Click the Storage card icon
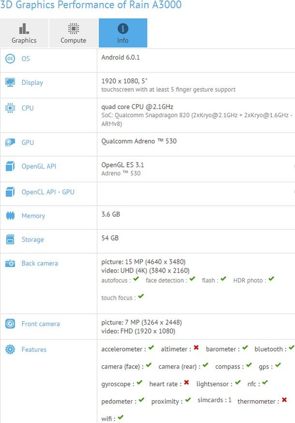The width and height of the screenshot is (295, 423). pos(10,240)
